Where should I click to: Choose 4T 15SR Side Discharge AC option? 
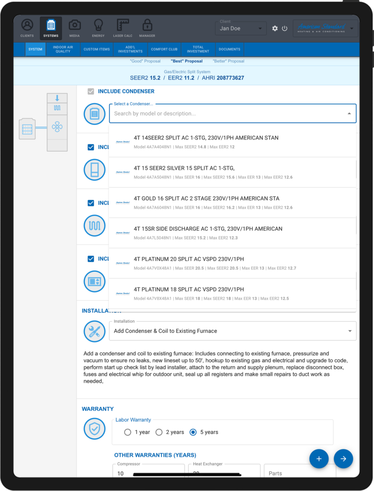[x=232, y=233]
